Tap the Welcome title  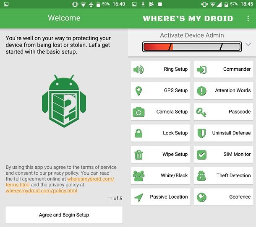pyautogui.click(x=64, y=18)
